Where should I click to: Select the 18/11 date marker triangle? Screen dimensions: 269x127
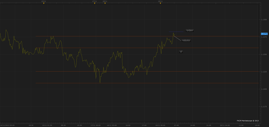click(105, 3)
